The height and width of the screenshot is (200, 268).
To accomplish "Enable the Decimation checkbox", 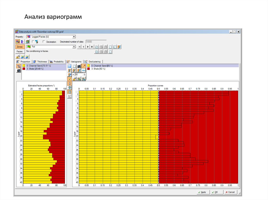I will point(44,42).
